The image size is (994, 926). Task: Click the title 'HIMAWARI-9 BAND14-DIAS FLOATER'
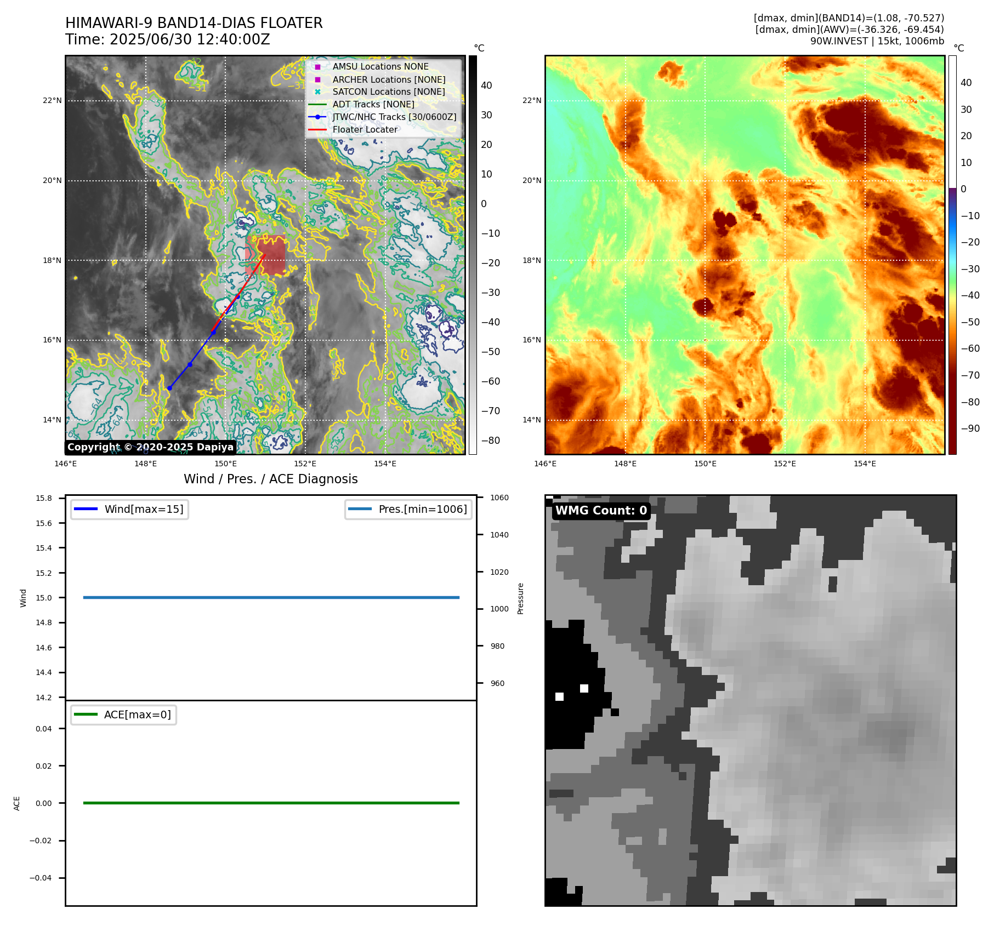(194, 23)
